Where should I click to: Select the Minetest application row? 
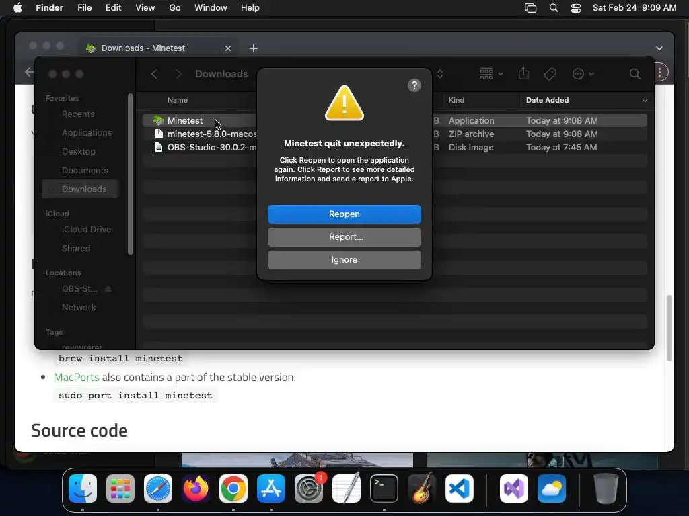point(394,120)
